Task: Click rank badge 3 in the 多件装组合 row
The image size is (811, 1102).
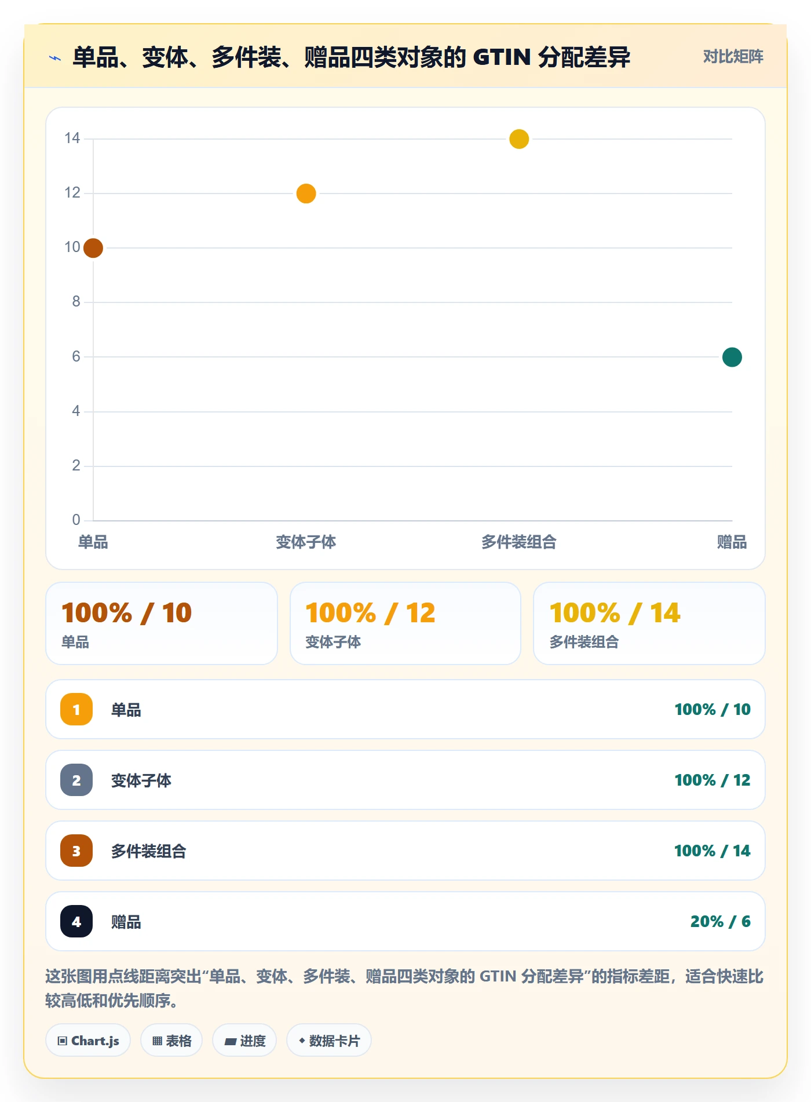Action: [76, 851]
